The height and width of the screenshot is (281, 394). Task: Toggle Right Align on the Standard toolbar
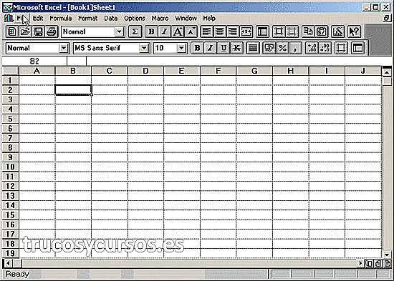point(233,31)
